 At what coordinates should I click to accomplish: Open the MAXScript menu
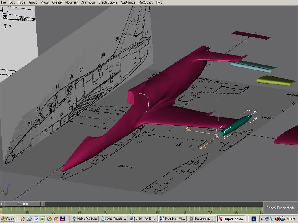coord(145,2)
